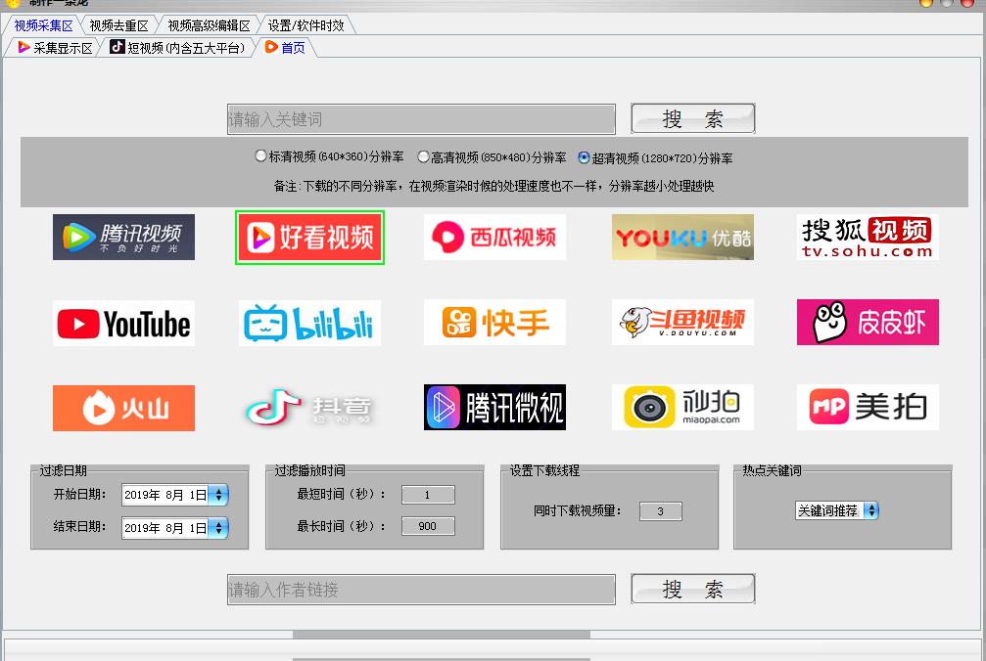This screenshot has width=986, height=661.
Task: Click the 最长时间(秒) value field
Action: coord(428,526)
